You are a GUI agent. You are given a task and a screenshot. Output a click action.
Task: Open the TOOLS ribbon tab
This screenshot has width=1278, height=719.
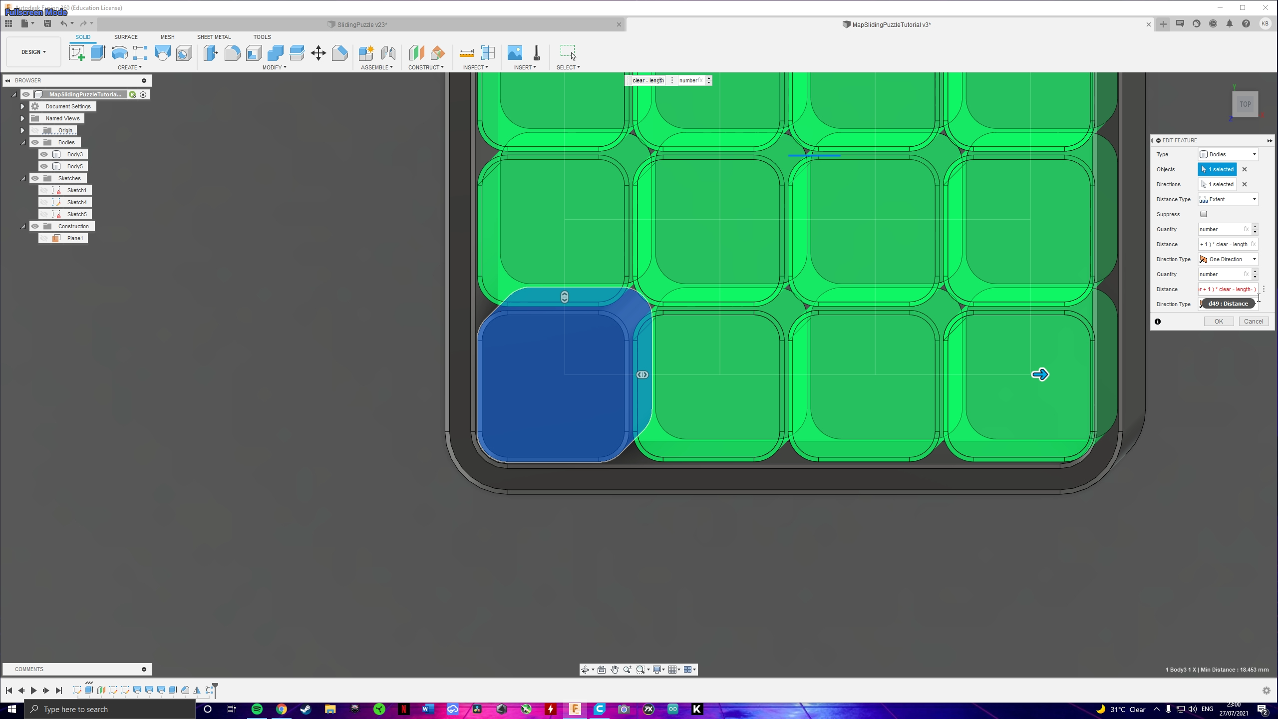pyautogui.click(x=262, y=37)
